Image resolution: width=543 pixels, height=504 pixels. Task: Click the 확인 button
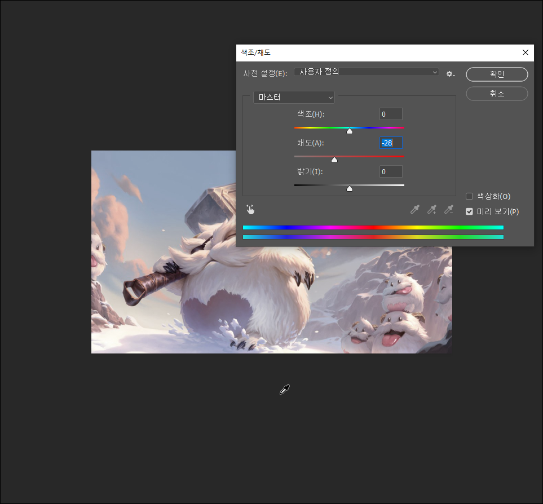pos(497,74)
